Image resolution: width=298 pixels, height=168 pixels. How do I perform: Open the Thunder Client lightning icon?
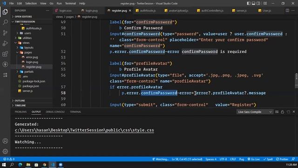(x=5, y=64)
